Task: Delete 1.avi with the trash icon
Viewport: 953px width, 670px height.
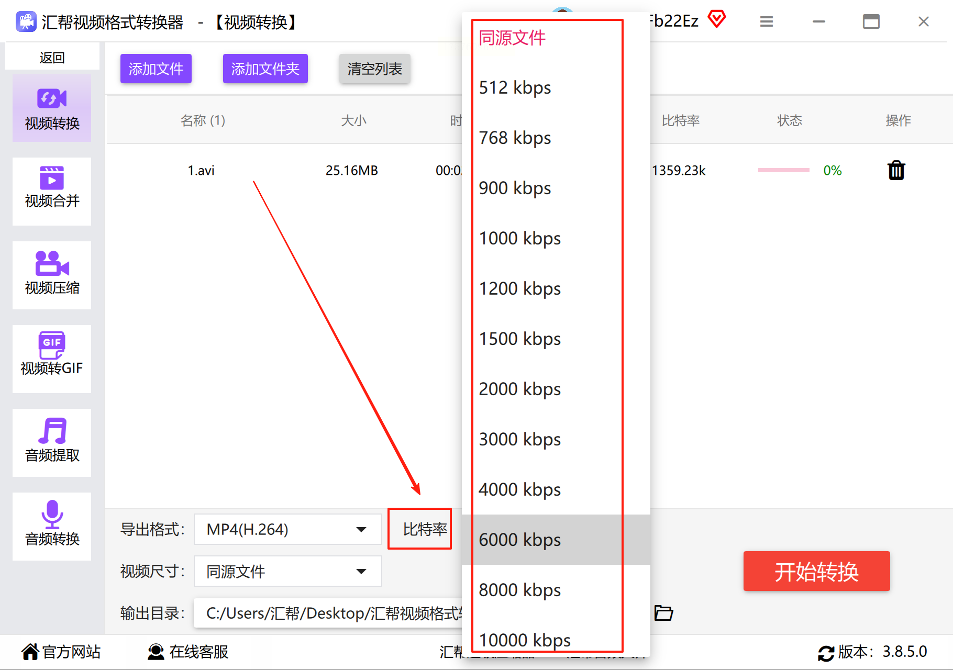Action: (x=896, y=170)
